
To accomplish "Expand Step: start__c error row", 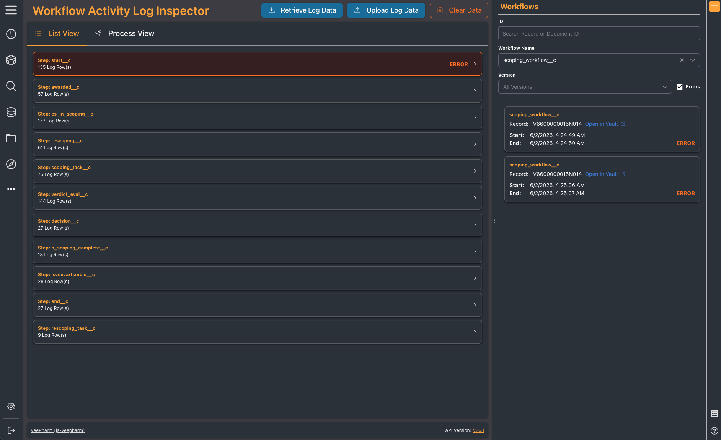I will click(x=257, y=64).
